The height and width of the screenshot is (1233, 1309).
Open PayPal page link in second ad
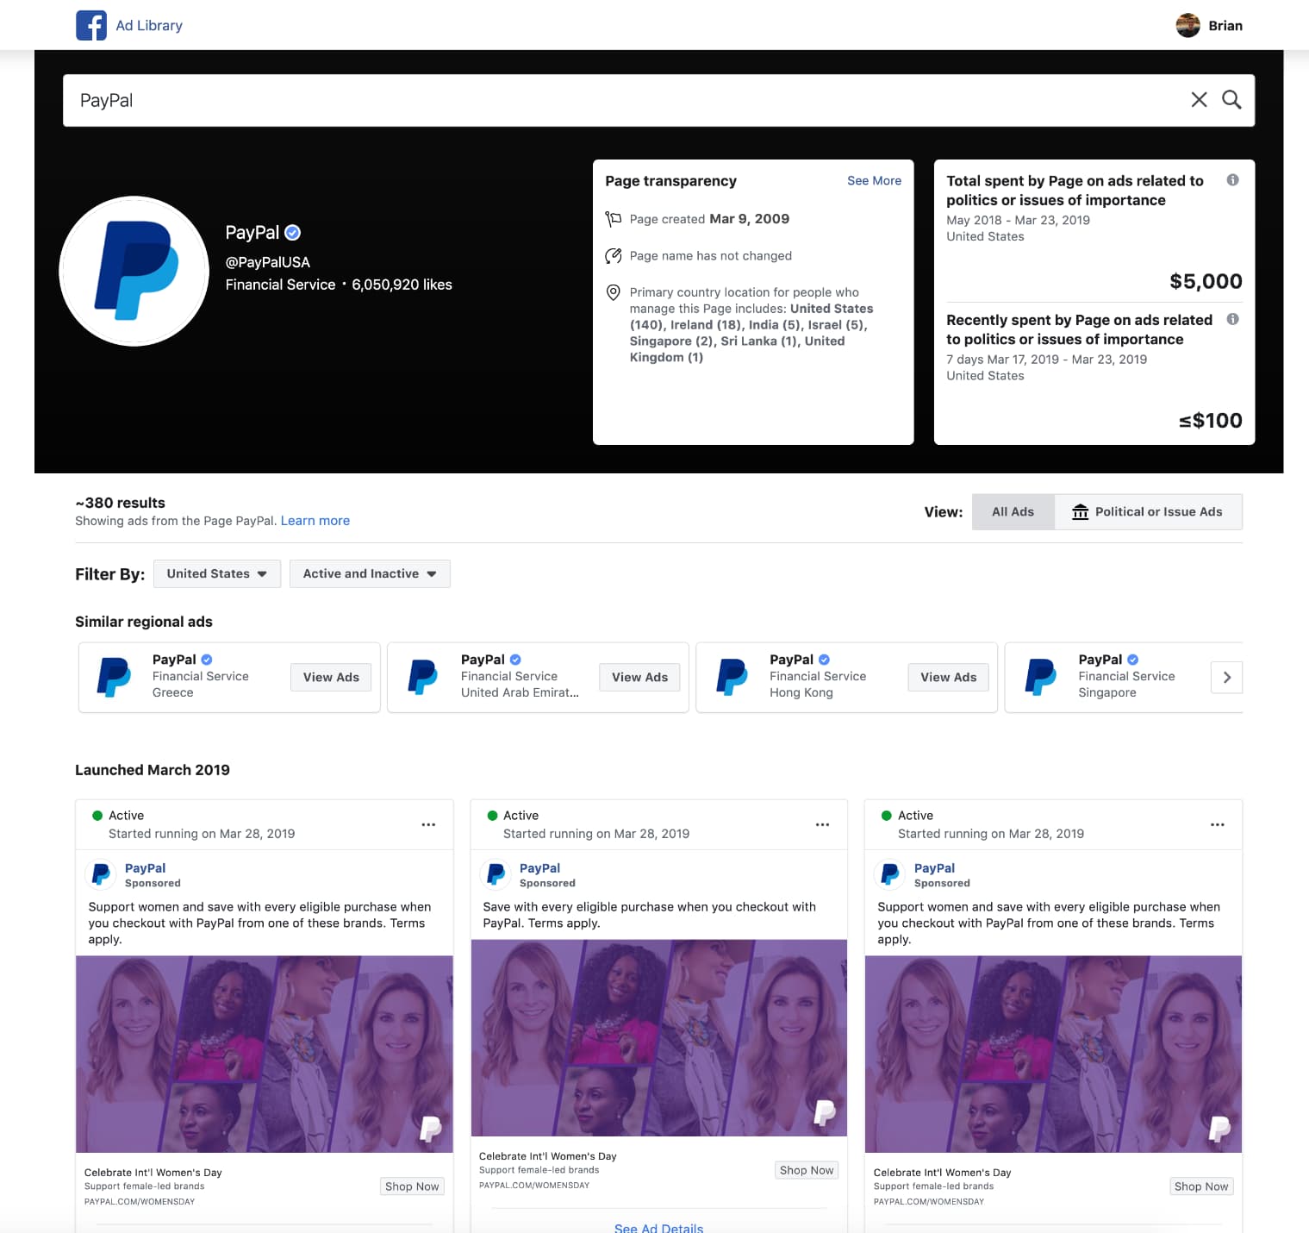pyautogui.click(x=539, y=868)
